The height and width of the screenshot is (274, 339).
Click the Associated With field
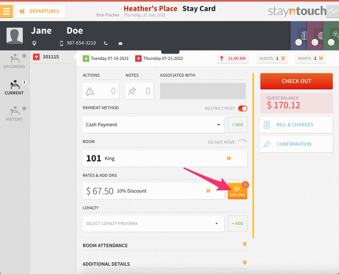click(203, 91)
